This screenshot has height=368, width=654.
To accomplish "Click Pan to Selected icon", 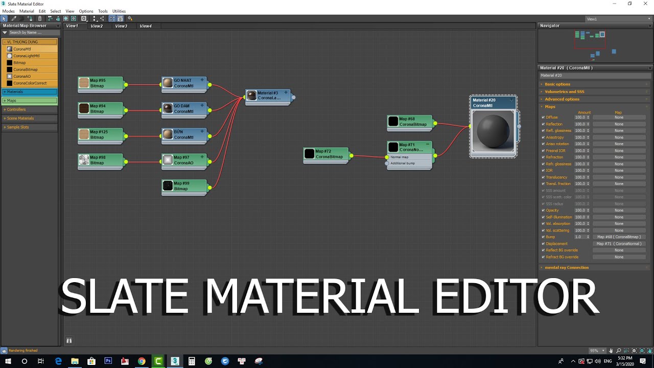I will 649,351.
